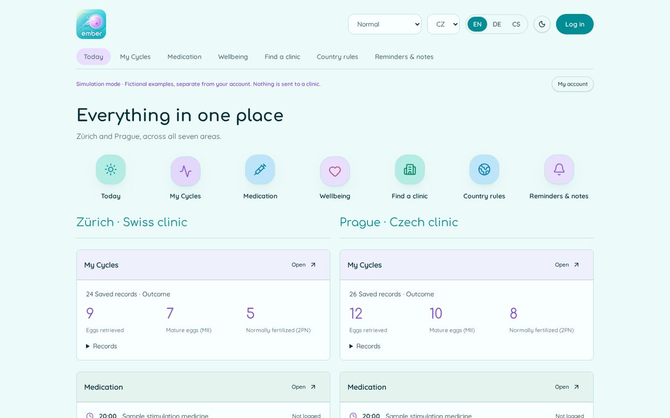Open the Wellbeing tab
The height and width of the screenshot is (418, 670).
click(x=233, y=57)
